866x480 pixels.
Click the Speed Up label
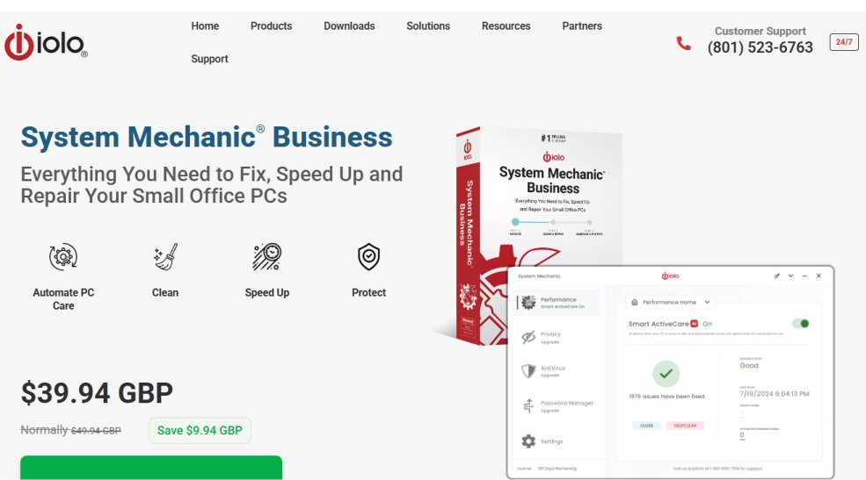tap(266, 292)
